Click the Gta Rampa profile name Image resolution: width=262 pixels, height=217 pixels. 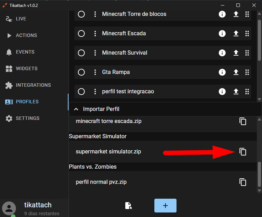pos(116,72)
